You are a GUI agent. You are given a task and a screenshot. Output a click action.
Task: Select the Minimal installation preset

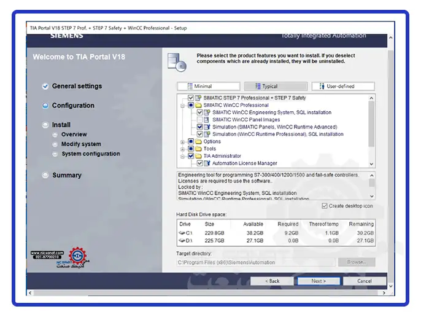coord(209,86)
